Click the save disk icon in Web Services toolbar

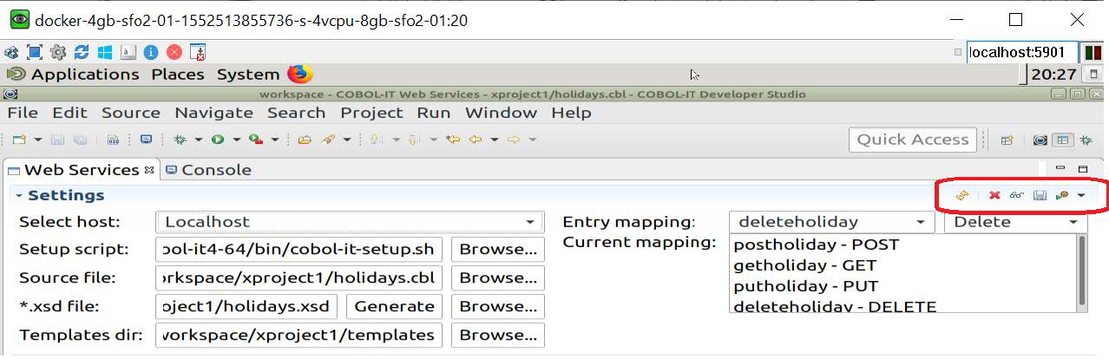pyautogui.click(x=1040, y=195)
